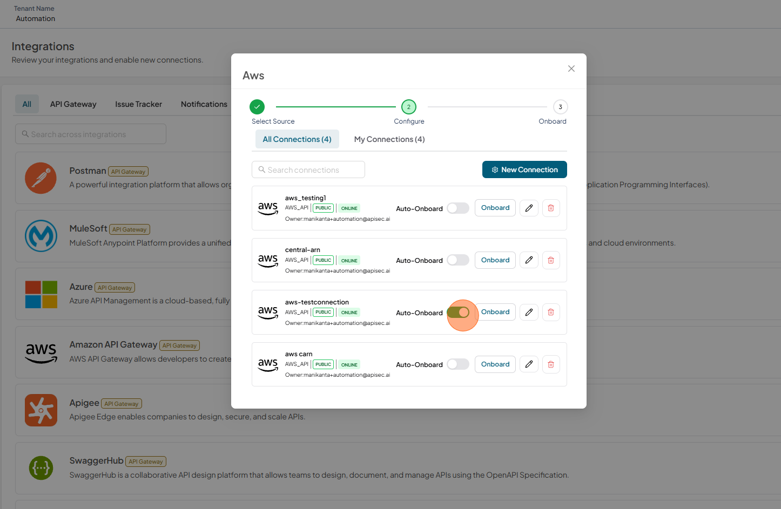Focus the Search connections field
Screen dimensions: 781x509
(308, 169)
